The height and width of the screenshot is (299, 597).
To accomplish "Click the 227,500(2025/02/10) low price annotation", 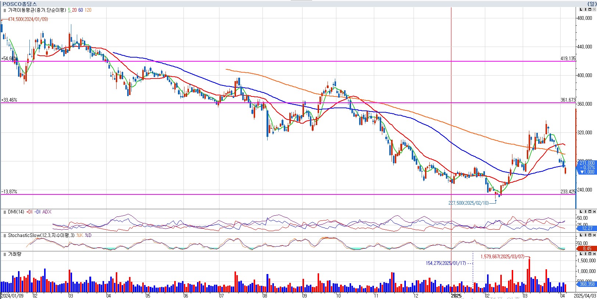I will (x=469, y=203).
